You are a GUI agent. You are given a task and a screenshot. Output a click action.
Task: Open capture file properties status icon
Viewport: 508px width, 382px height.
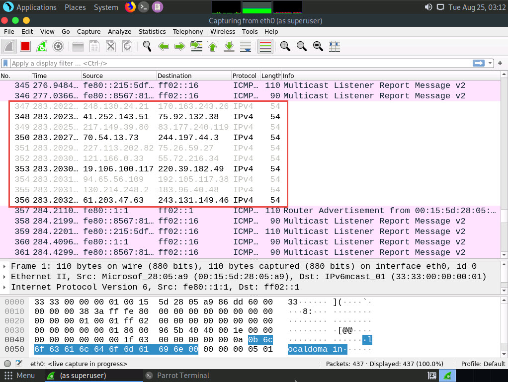(19, 364)
